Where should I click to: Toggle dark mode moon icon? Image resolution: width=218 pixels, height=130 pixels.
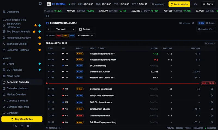(195, 4)
